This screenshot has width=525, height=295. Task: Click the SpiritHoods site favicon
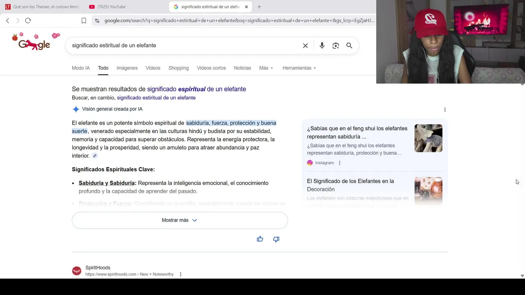point(77,271)
